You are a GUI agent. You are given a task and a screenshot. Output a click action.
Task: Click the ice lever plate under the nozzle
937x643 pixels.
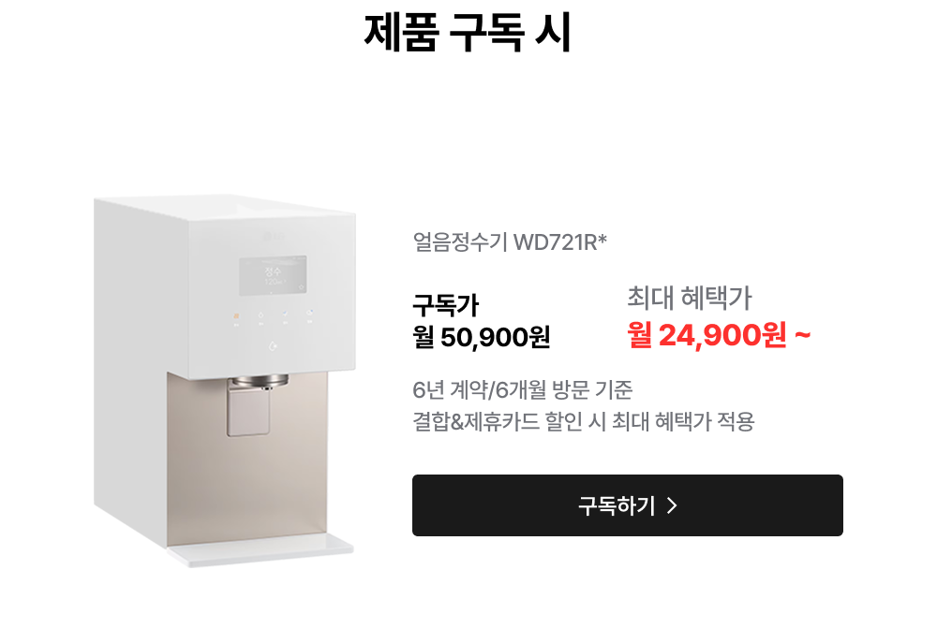click(248, 412)
